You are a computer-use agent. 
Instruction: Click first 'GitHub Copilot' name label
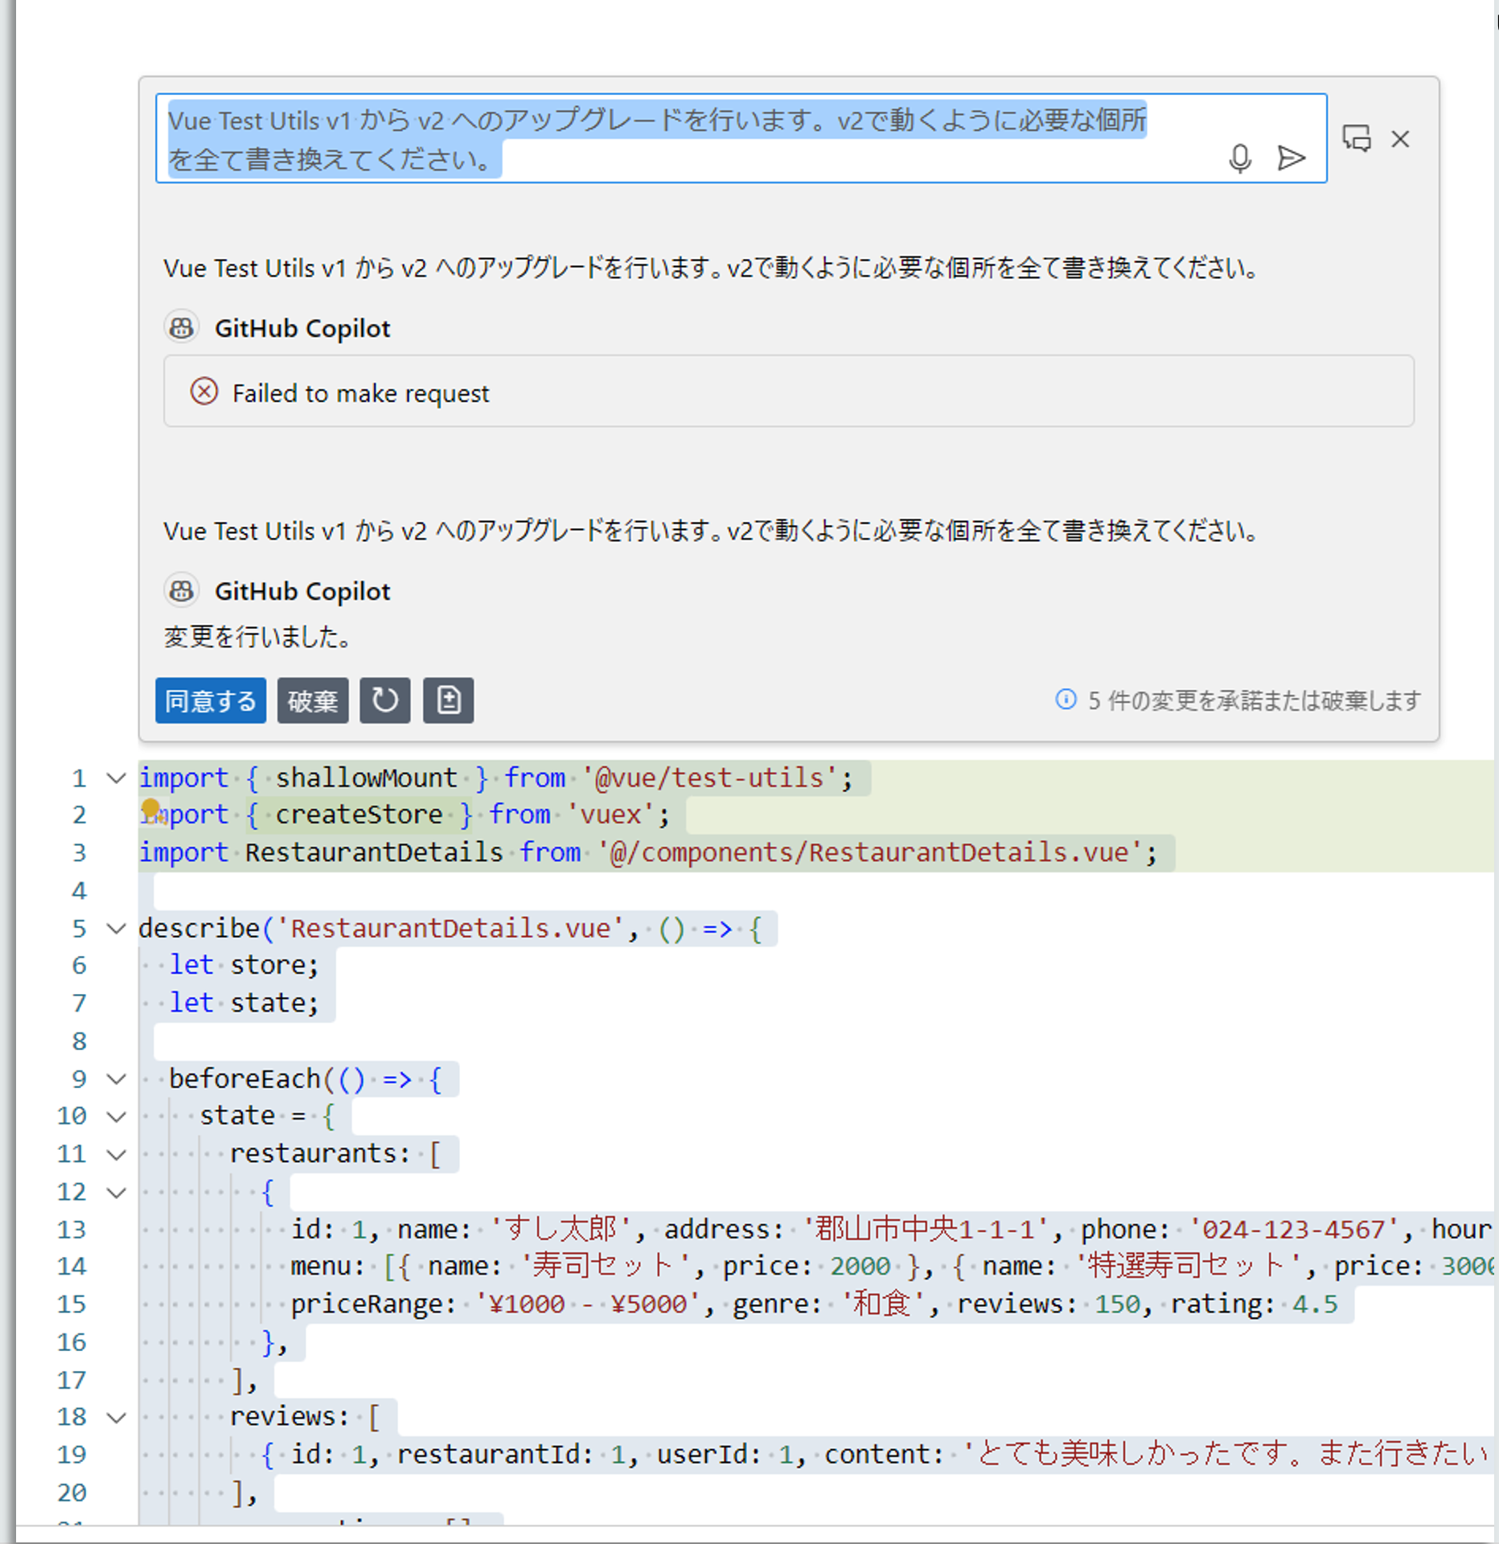302,328
